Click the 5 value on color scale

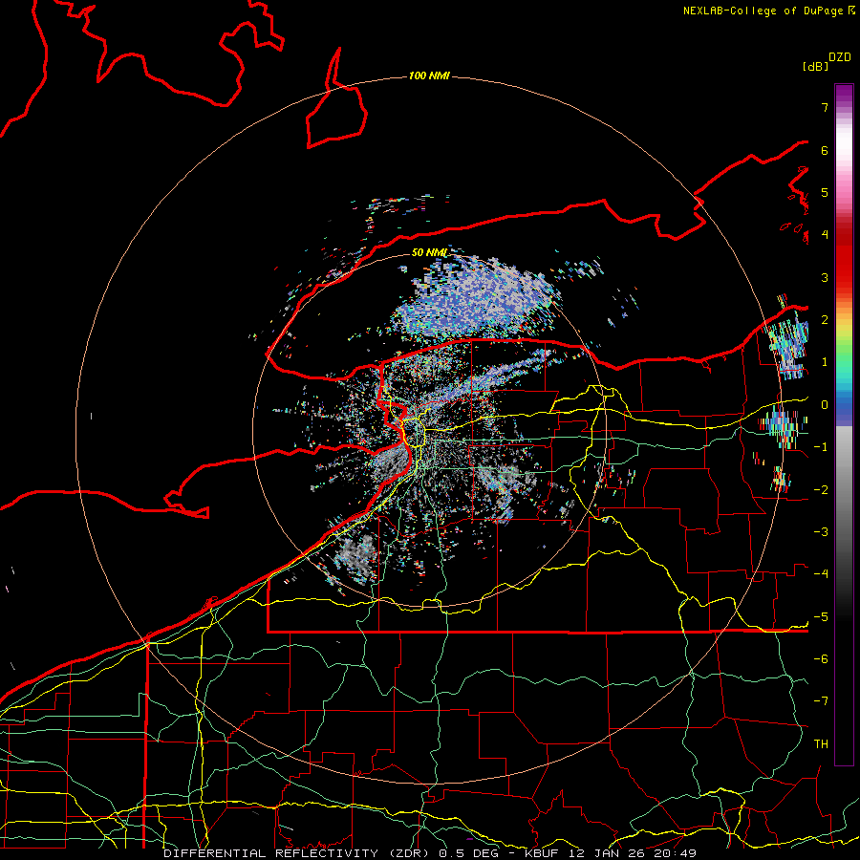[825, 192]
